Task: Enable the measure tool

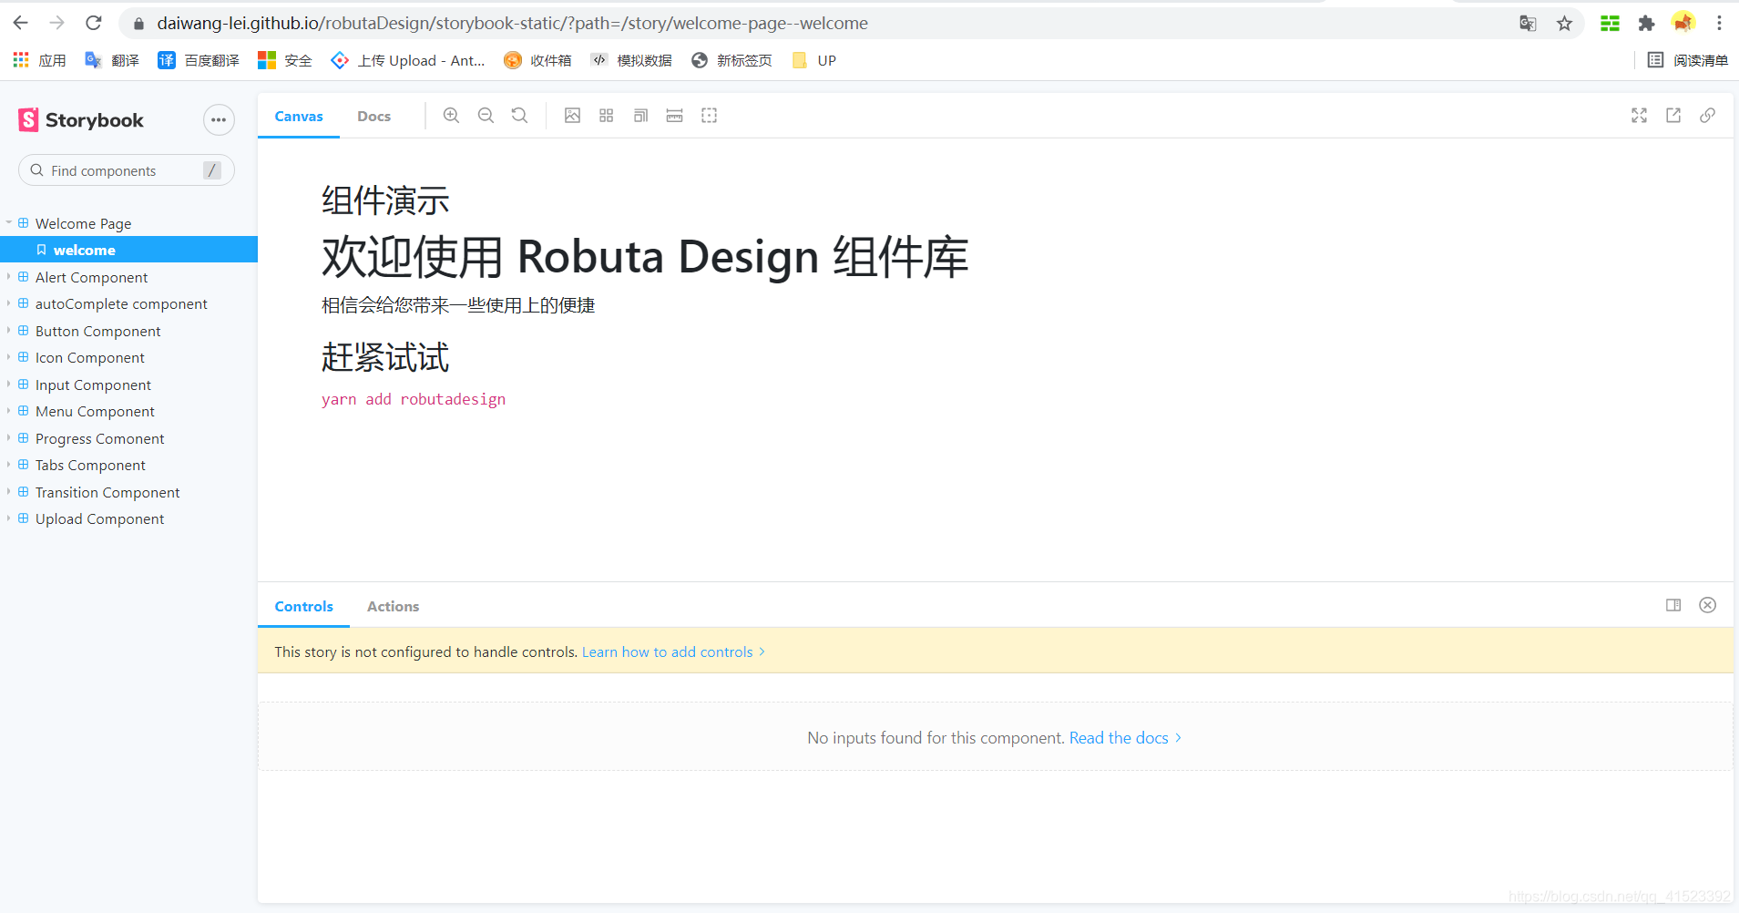Action: 675,116
